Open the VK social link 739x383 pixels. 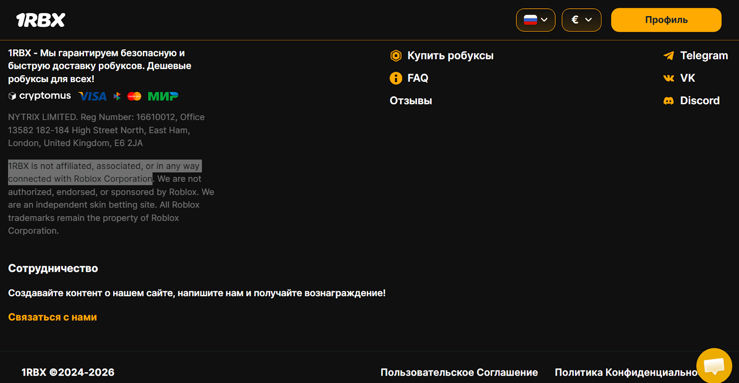click(x=687, y=78)
